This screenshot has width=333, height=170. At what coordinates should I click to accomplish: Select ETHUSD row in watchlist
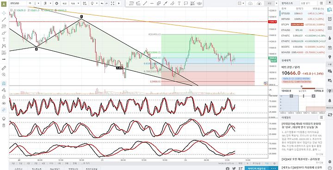(302, 30)
